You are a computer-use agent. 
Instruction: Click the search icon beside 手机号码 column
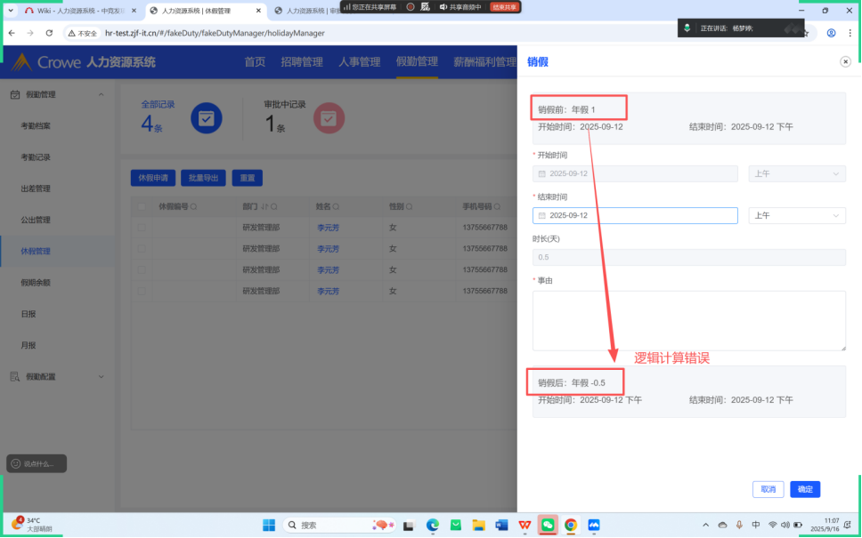point(497,207)
